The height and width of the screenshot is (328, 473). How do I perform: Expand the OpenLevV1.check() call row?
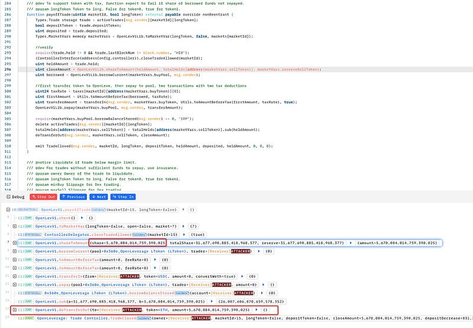coord(14,218)
